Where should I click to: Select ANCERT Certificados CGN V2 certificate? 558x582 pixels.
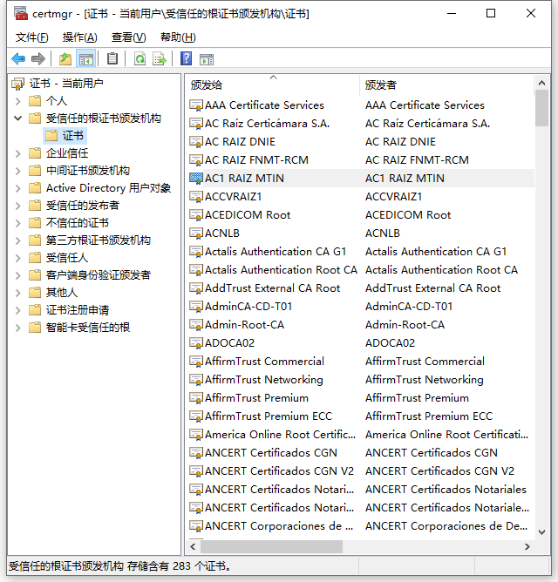pos(279,470)
